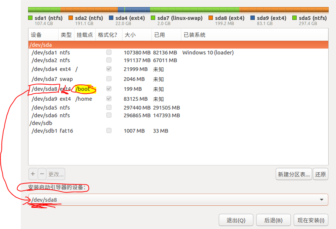Toggle format checkbox for /dev/sda6
Image resolution: width=336 pixels, height=229 pixels.
click(109, 115)
